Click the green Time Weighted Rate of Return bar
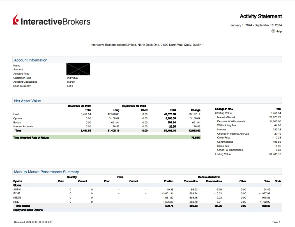Image resolution: width=295 pixels, height=227 pixels. point(107,138)
